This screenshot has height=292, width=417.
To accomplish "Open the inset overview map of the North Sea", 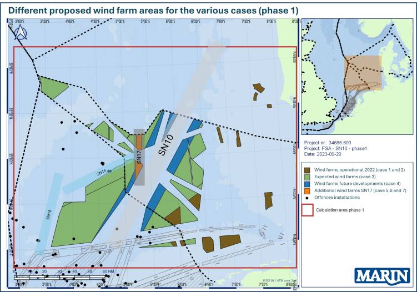I will tap(357, 76).
